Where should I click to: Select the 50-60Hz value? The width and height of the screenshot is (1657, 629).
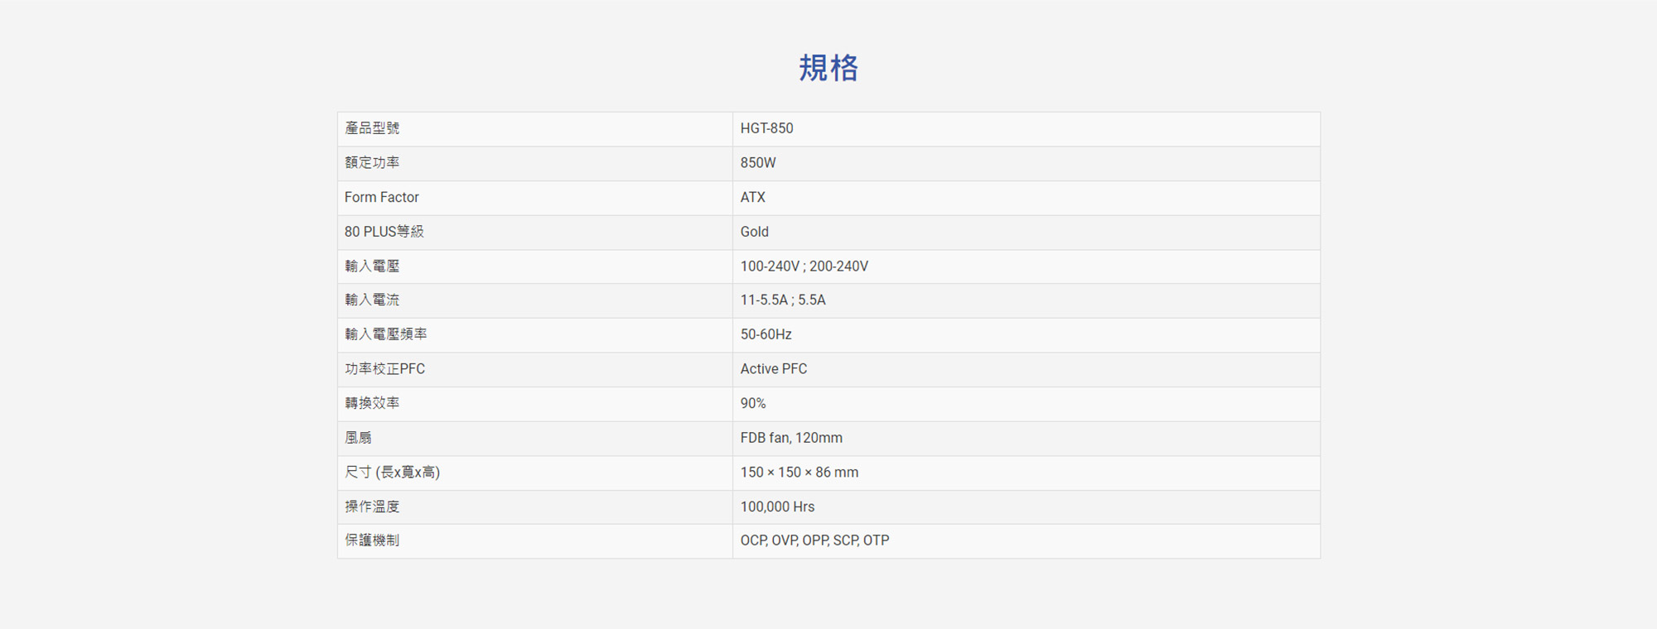[x=766, y=334]
